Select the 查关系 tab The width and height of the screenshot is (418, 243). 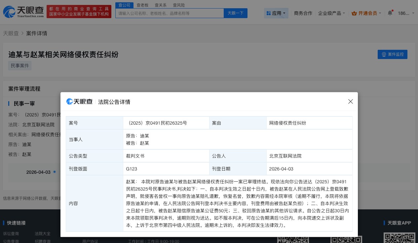[x=160, y=5]
